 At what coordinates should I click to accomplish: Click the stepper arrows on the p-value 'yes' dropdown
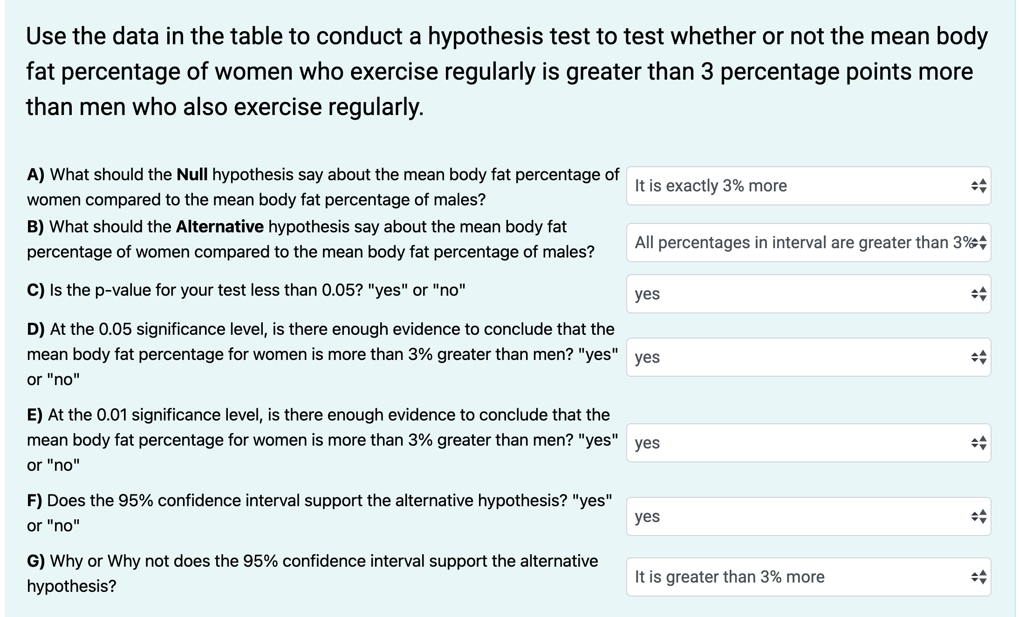978,294
